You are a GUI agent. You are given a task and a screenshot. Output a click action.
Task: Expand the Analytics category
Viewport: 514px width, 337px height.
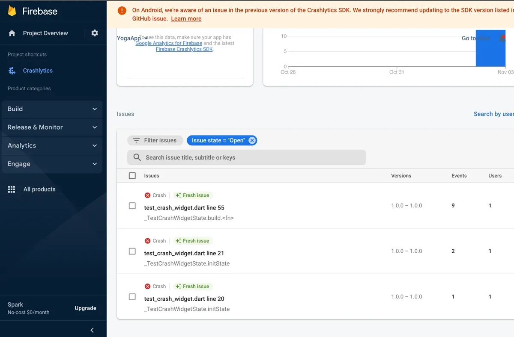[52, 146]
